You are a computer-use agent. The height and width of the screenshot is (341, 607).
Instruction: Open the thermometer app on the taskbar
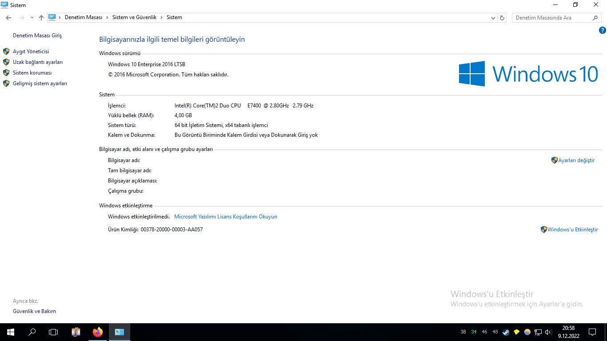(76, 332)
